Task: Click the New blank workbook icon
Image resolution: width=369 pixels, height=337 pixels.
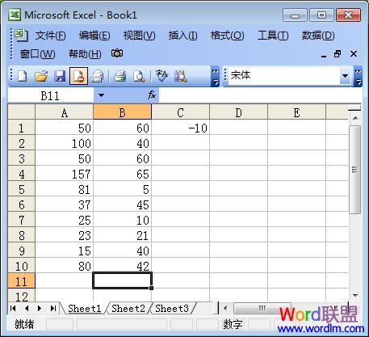Action: tap(23, 76)
